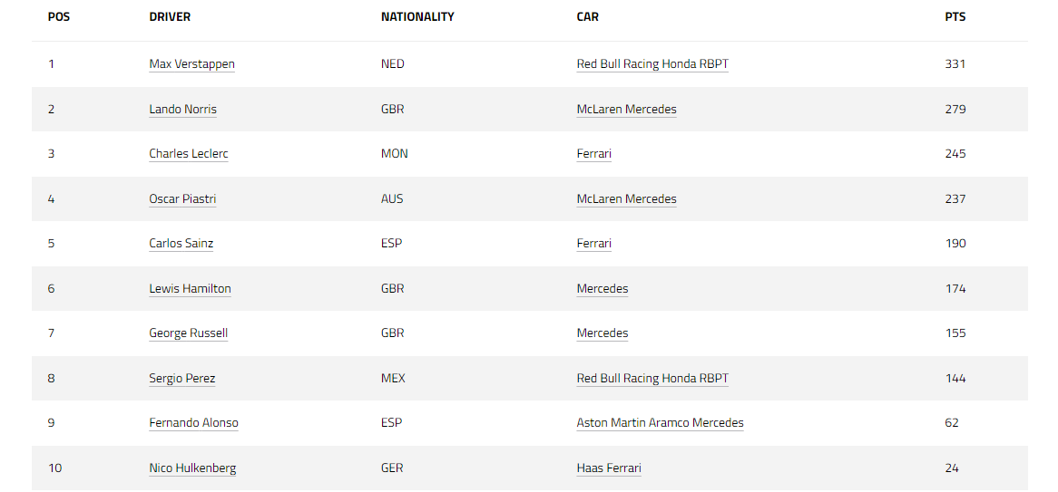Open McLaren Mercedes link in Norris row

626,109
